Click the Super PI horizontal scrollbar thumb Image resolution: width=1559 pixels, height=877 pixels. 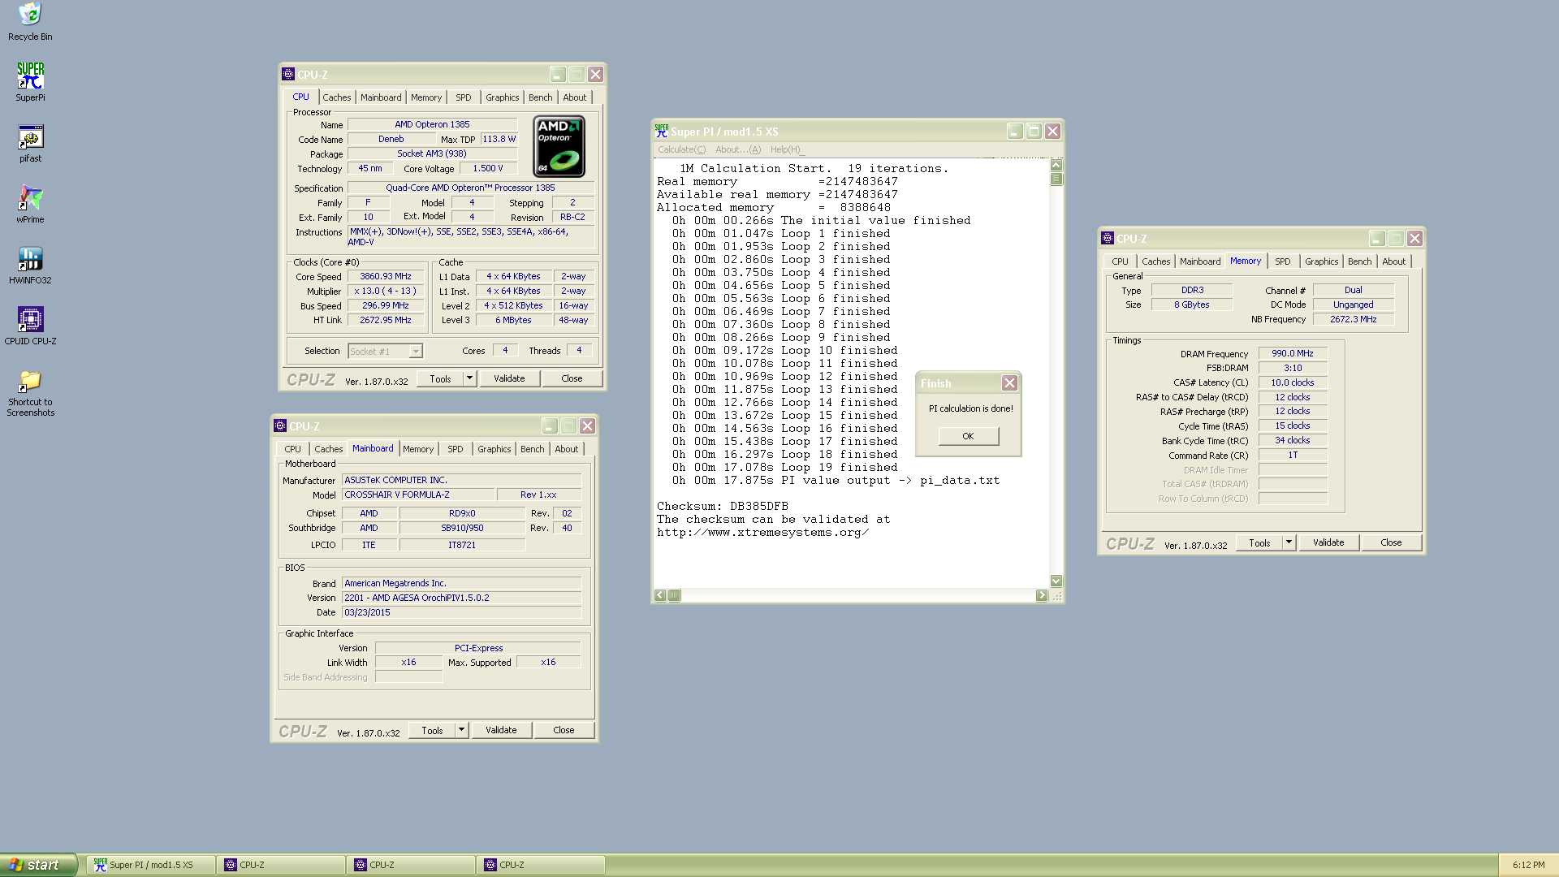[x=674, y=595]
